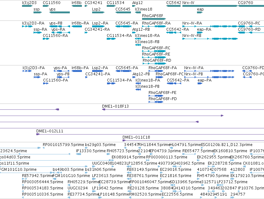This screenshot has width=264, height=199.
Task: Select the CG5645 gene label
Action: click(x=123, y=9)
